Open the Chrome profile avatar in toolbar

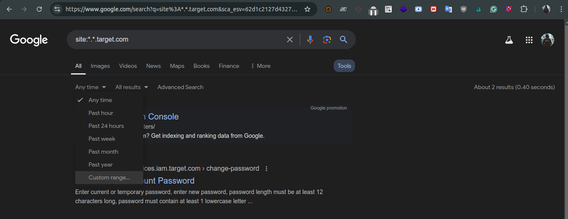point(546,9)
